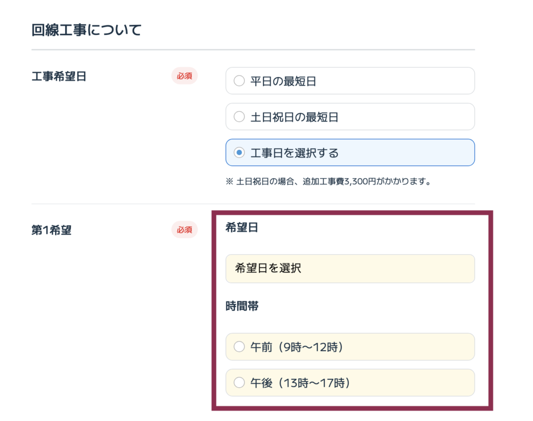
Task: Select the 工事日を選択する option
Action: click(x=239, y=152)
